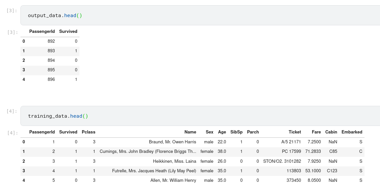380x192 pixels.
Task: Click the input prompt of the training_data cell
Action: click(x=12, y=111)
